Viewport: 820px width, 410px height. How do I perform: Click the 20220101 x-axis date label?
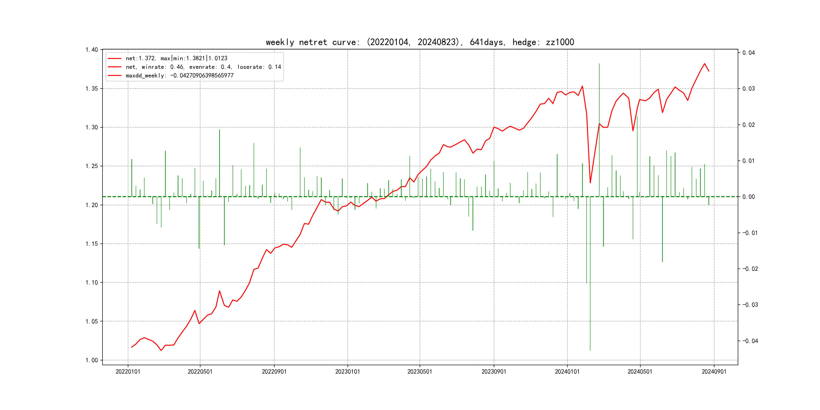(128, 372)
